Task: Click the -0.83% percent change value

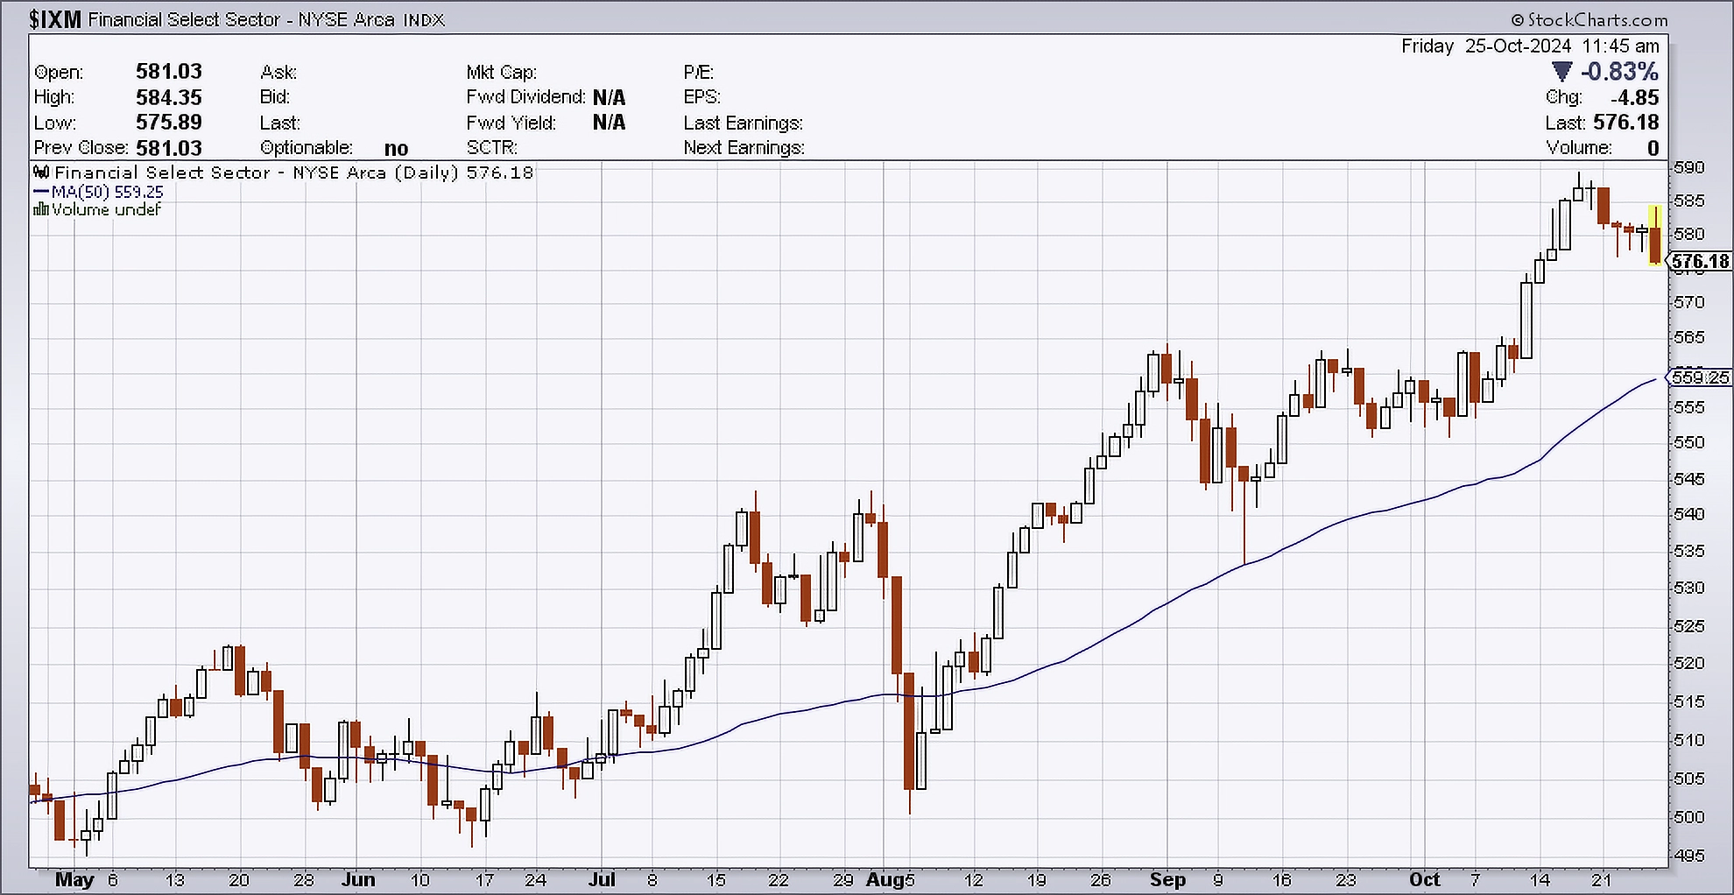Action: pyautogui.click(x=1619, y=71)
